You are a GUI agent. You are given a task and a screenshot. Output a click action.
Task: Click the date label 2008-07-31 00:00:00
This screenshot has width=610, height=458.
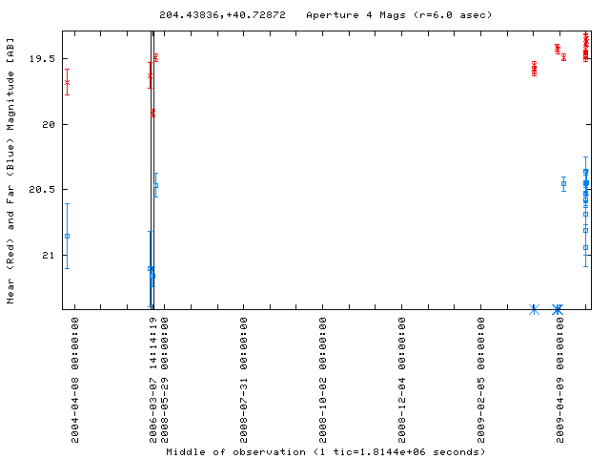pos(244,380)
